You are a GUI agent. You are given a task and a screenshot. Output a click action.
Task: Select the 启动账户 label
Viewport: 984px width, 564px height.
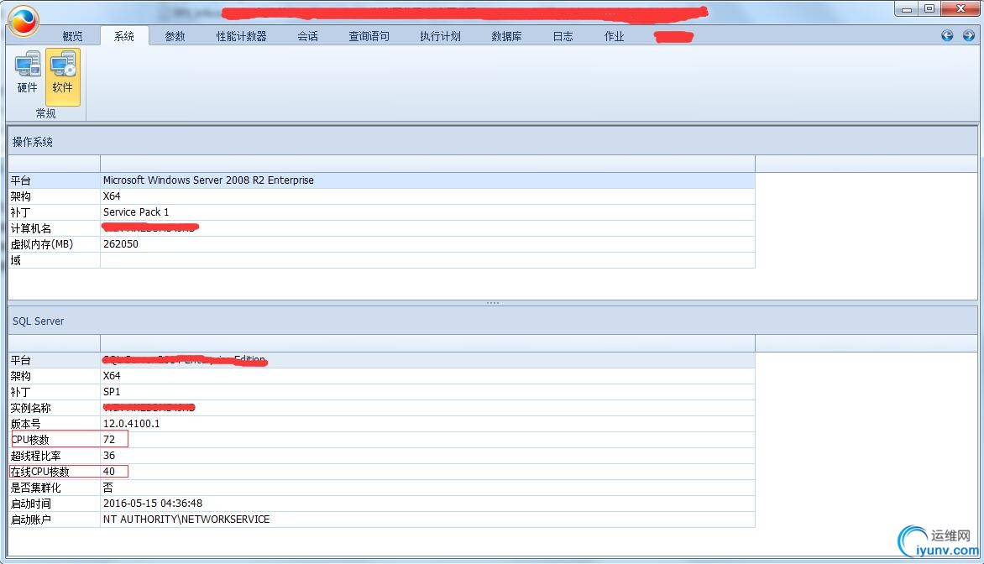[x=31, y=520]
